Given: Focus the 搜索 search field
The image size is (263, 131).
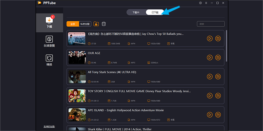Looking at the screenshot, I should point(211,24).
